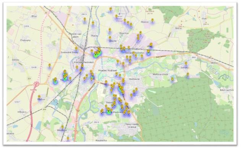Select the Malšovice district label

tap(134, 79)
